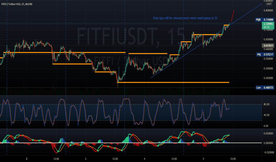
Task: Click date label 5 on time axis
Action: [203, 159]
